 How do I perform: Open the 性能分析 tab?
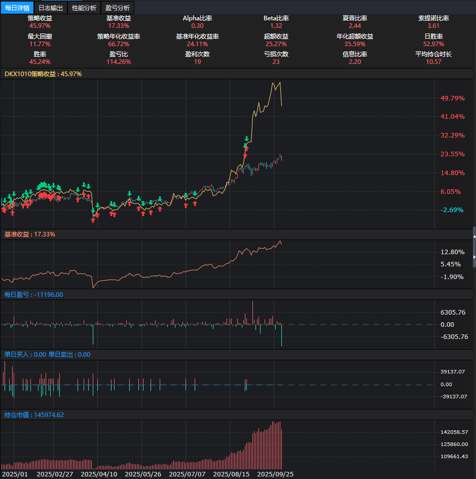coord(84,8)
